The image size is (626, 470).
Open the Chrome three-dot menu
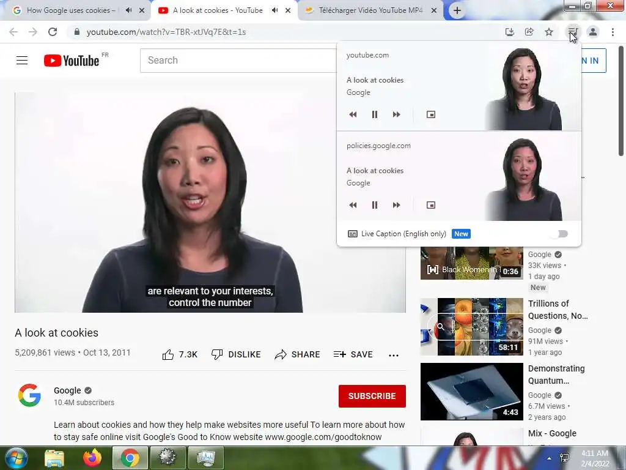tap(613, 32)
